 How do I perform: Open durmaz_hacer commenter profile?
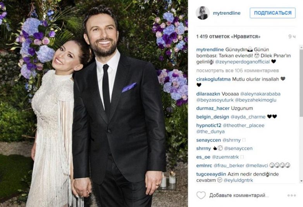(213, 108)
